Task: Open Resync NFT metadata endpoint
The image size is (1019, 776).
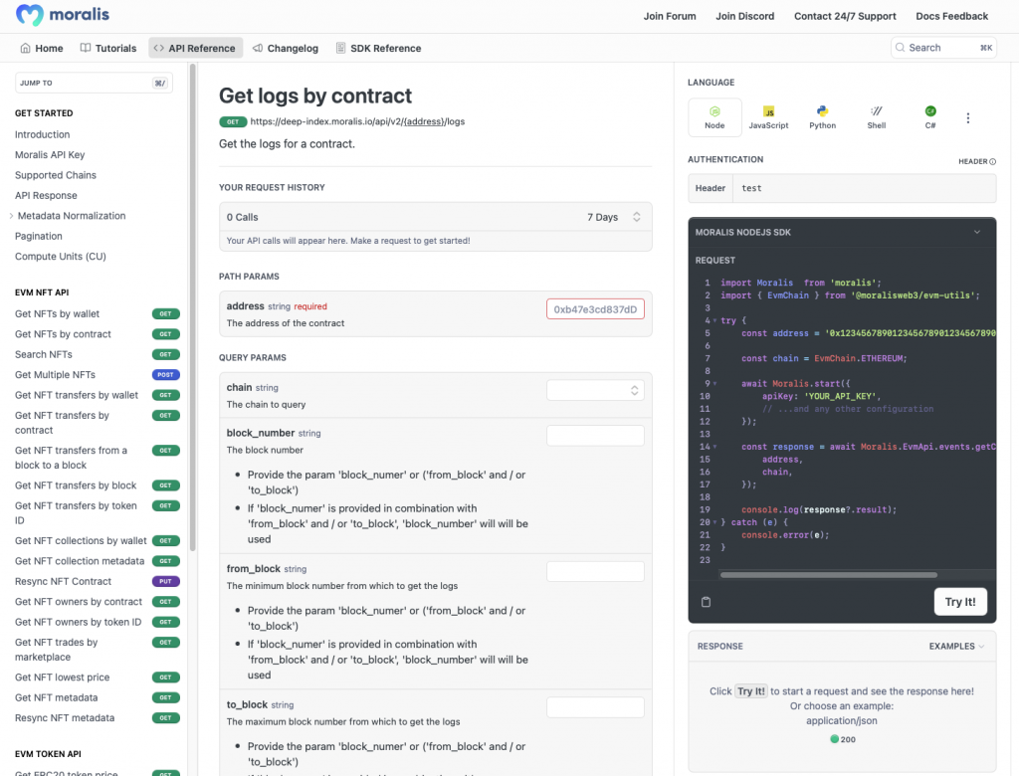Action: (65, 718)
